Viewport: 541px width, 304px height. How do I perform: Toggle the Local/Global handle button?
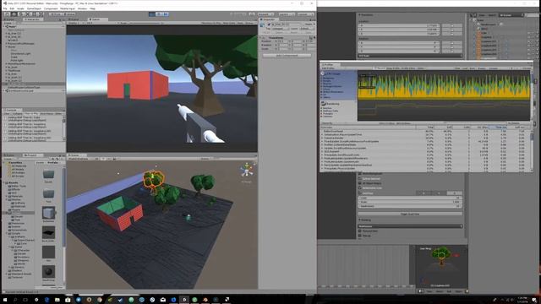click(x=69, y=14)
